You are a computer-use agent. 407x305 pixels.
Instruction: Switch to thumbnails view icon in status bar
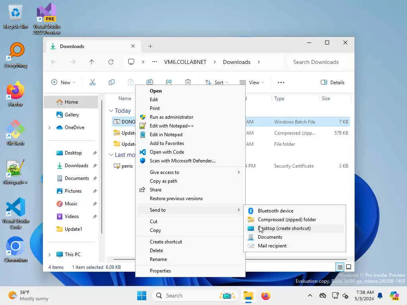(349, 266)
